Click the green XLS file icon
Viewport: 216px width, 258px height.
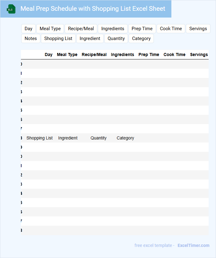coord(11,9)
